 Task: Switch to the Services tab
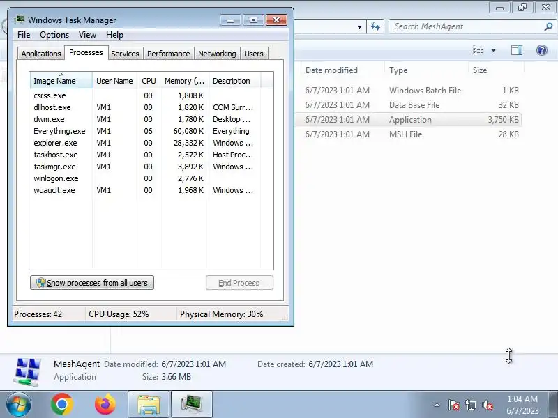pyautogui.click(x=125, y=54)
